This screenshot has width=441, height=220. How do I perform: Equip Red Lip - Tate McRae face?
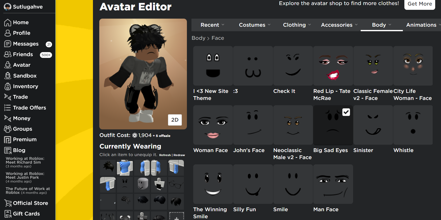pyautogui.click(x=333, y=66)
